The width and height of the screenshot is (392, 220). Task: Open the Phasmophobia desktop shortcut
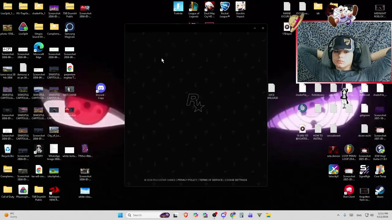(23, 192)
